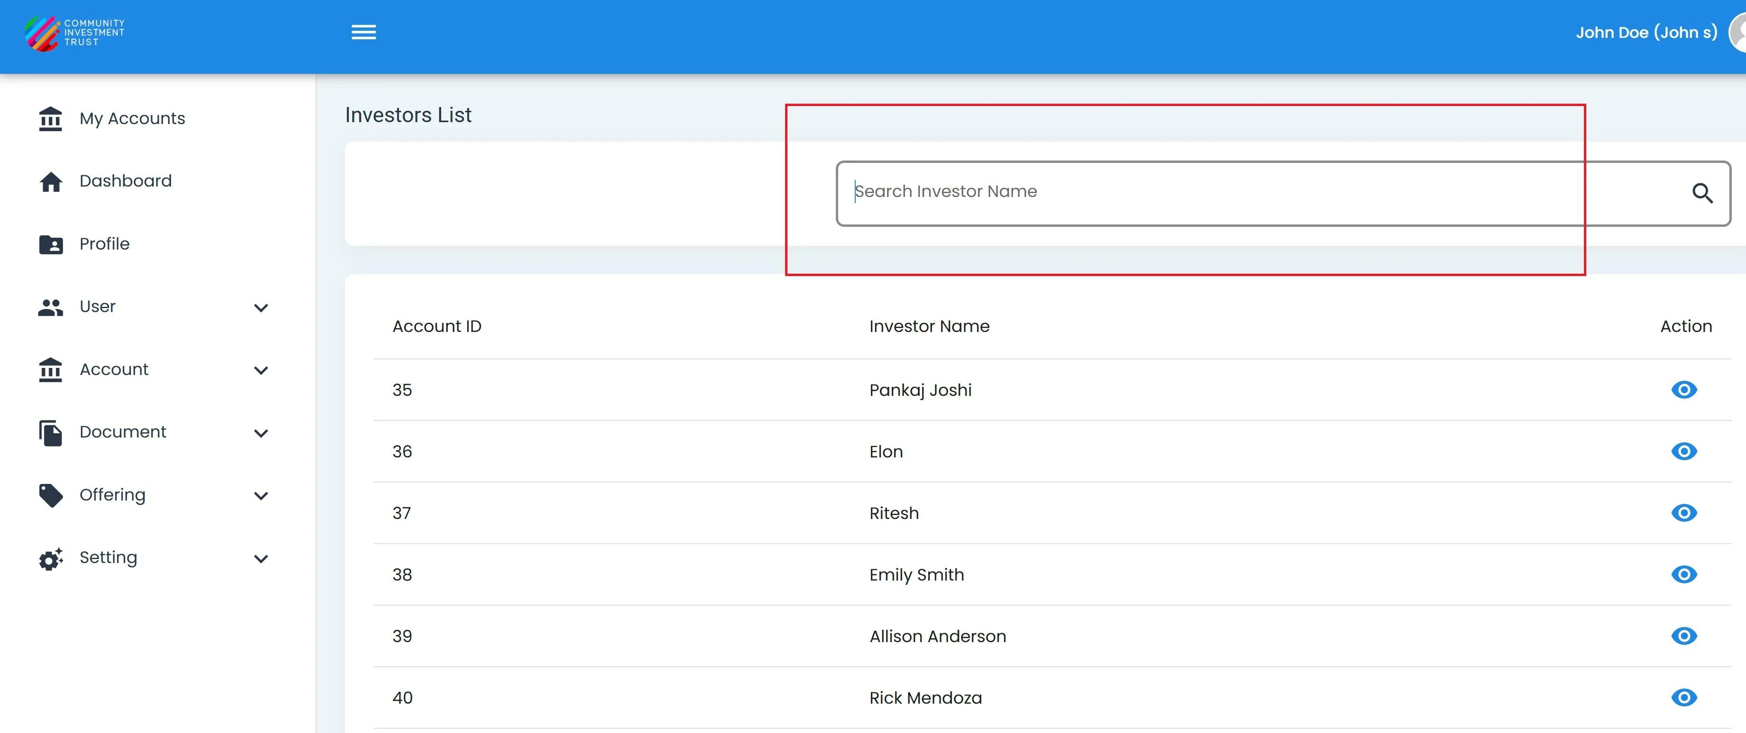
Task: Expand the User menu chevron
Action: click(x=261, y=308)
